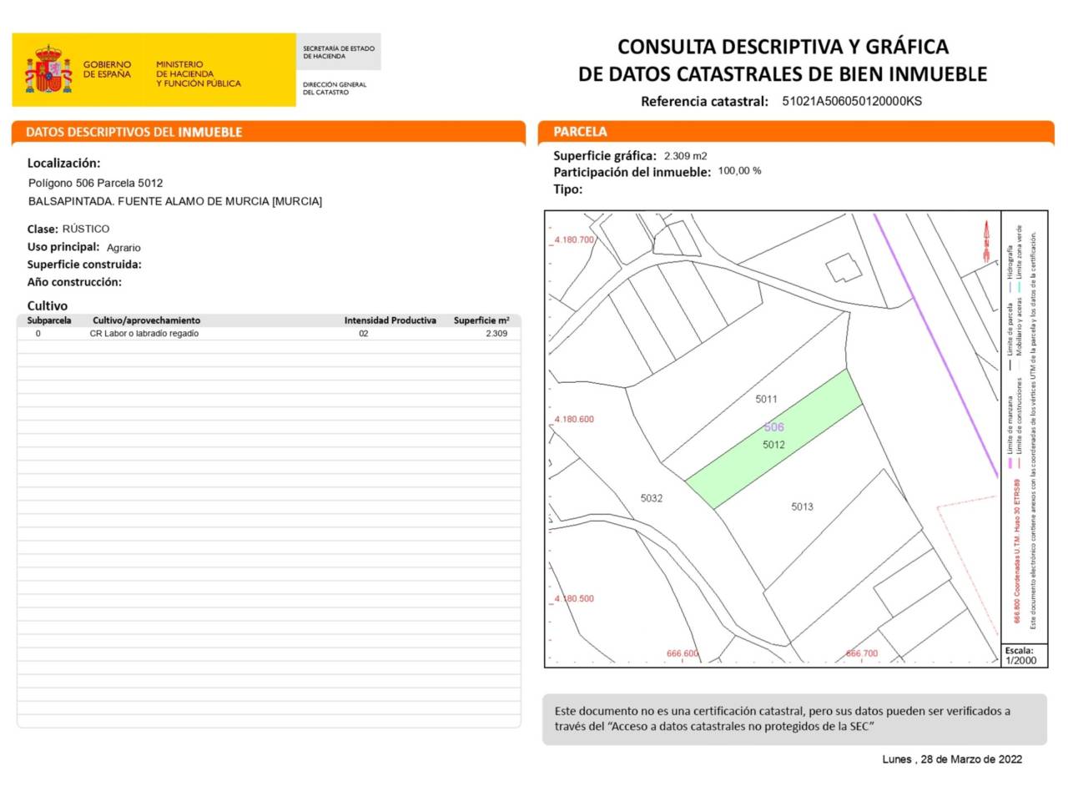Click the small building outline on the map

pyautogui.click(x=844, y=269)
